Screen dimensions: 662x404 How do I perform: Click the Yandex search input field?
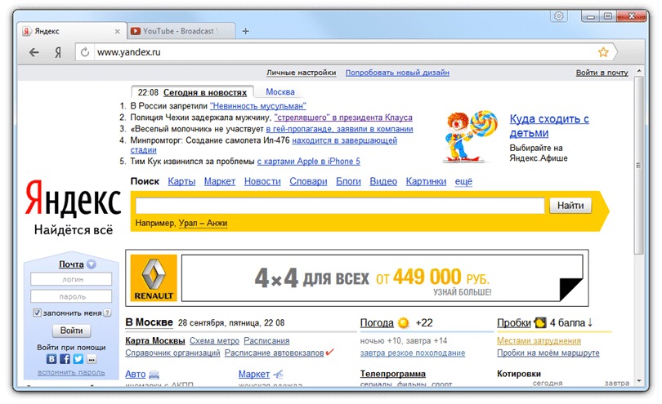pos(340,206)
